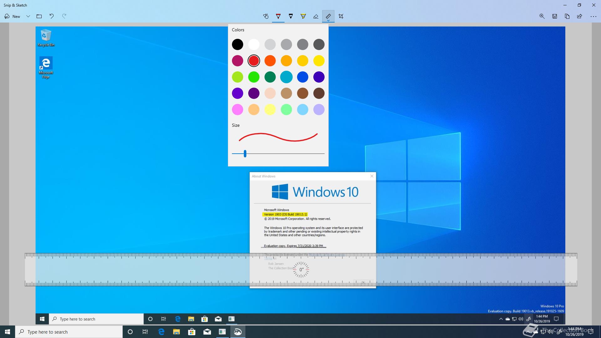The width and height of the screenshot is (601, 338).
Task: Toggle the Ruler tool
Action: point(328,16)
